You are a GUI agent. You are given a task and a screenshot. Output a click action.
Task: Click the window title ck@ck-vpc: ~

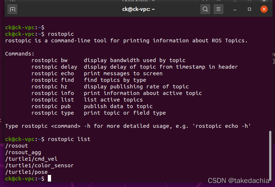139,9
